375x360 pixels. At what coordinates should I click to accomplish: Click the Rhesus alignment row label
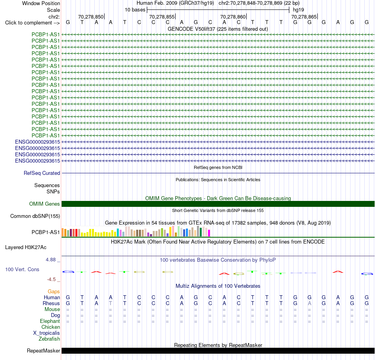click(x=51, y=303)
